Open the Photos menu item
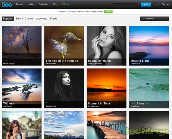The height and width of the screenshot is (139, 172). (x=19, y=4)
